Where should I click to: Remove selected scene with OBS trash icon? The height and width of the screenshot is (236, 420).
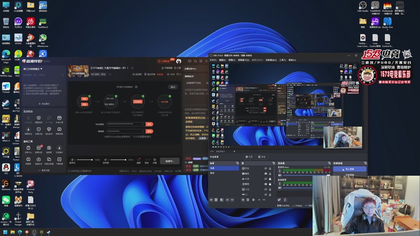coord(216,200)
